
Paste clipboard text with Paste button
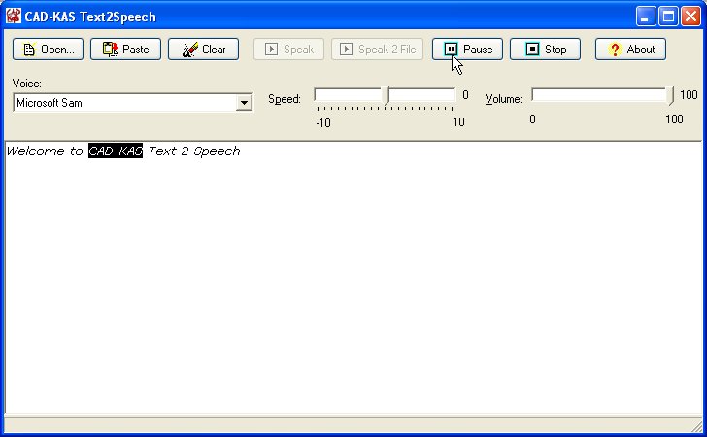[125, 50]
